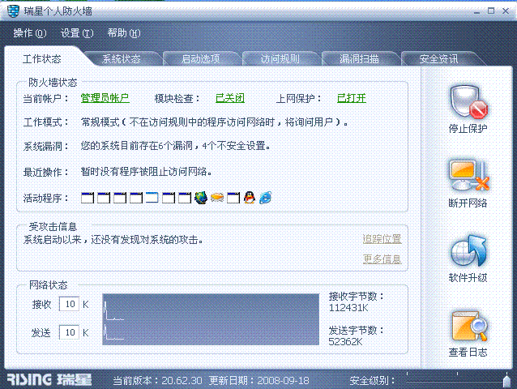Viewport: 517px width, 389px height.
Task: Select the blue-highlighted window icon in 活动程序
Action: 152,198
